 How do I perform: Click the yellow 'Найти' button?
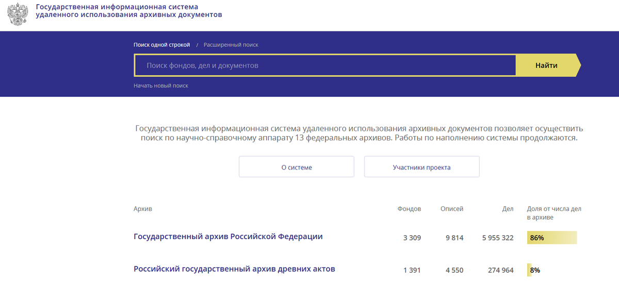(548, 65)
